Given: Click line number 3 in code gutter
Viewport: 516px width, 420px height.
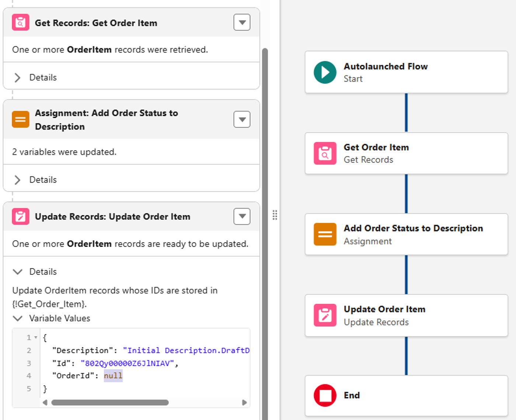Looking at the screenshot, I should click(x=29, y=363).
